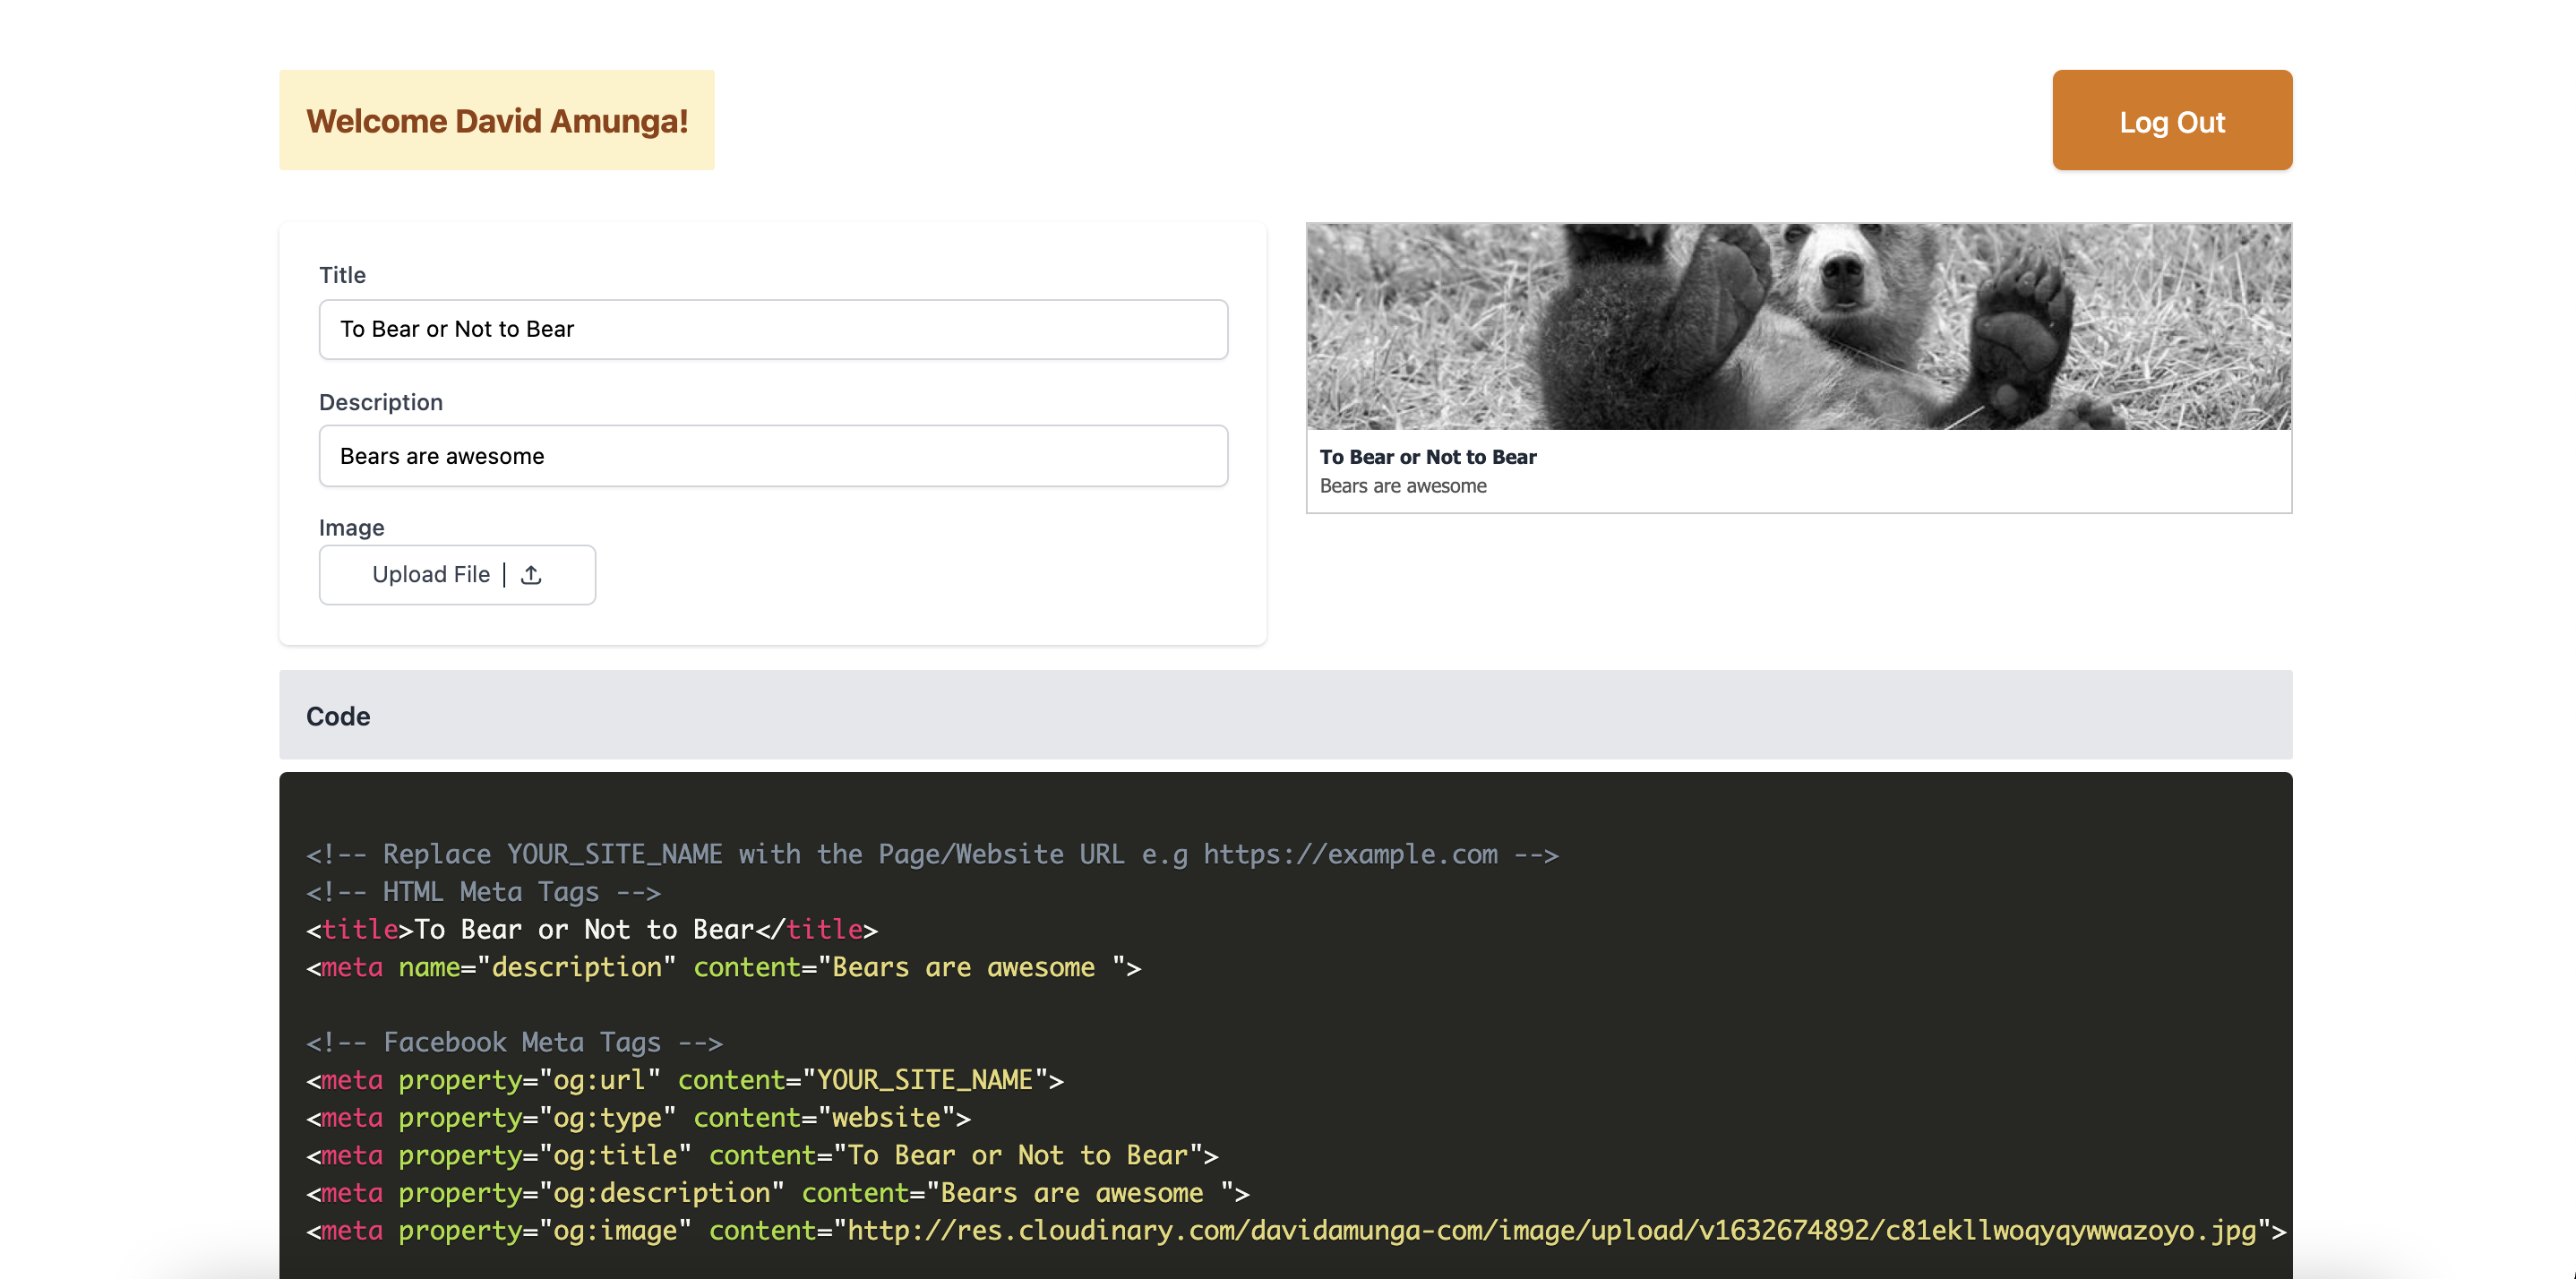Click the og:url meta tag line

click(x=684, y=1080)
